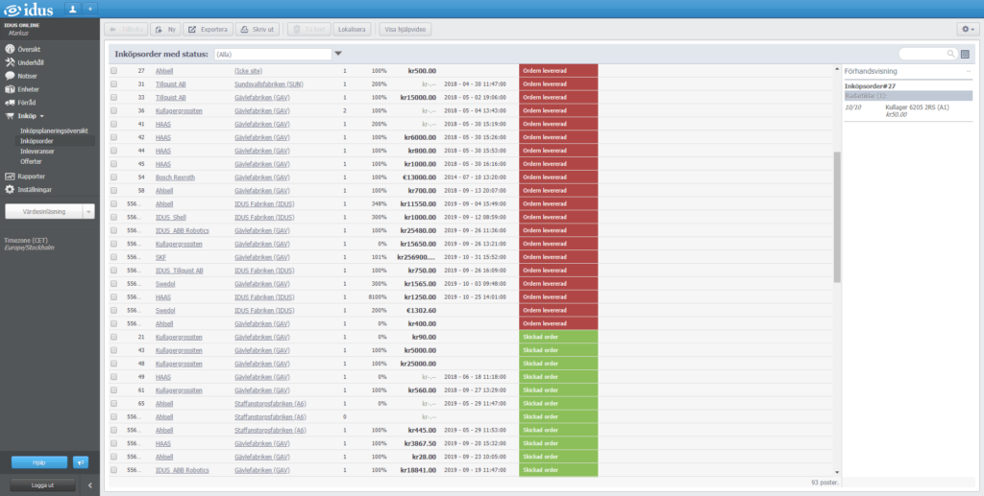The height and width of the screenshot is (496, 984).
Task: Tick the checkbox for order 27 Ahlsell
Action: (113, 71)
